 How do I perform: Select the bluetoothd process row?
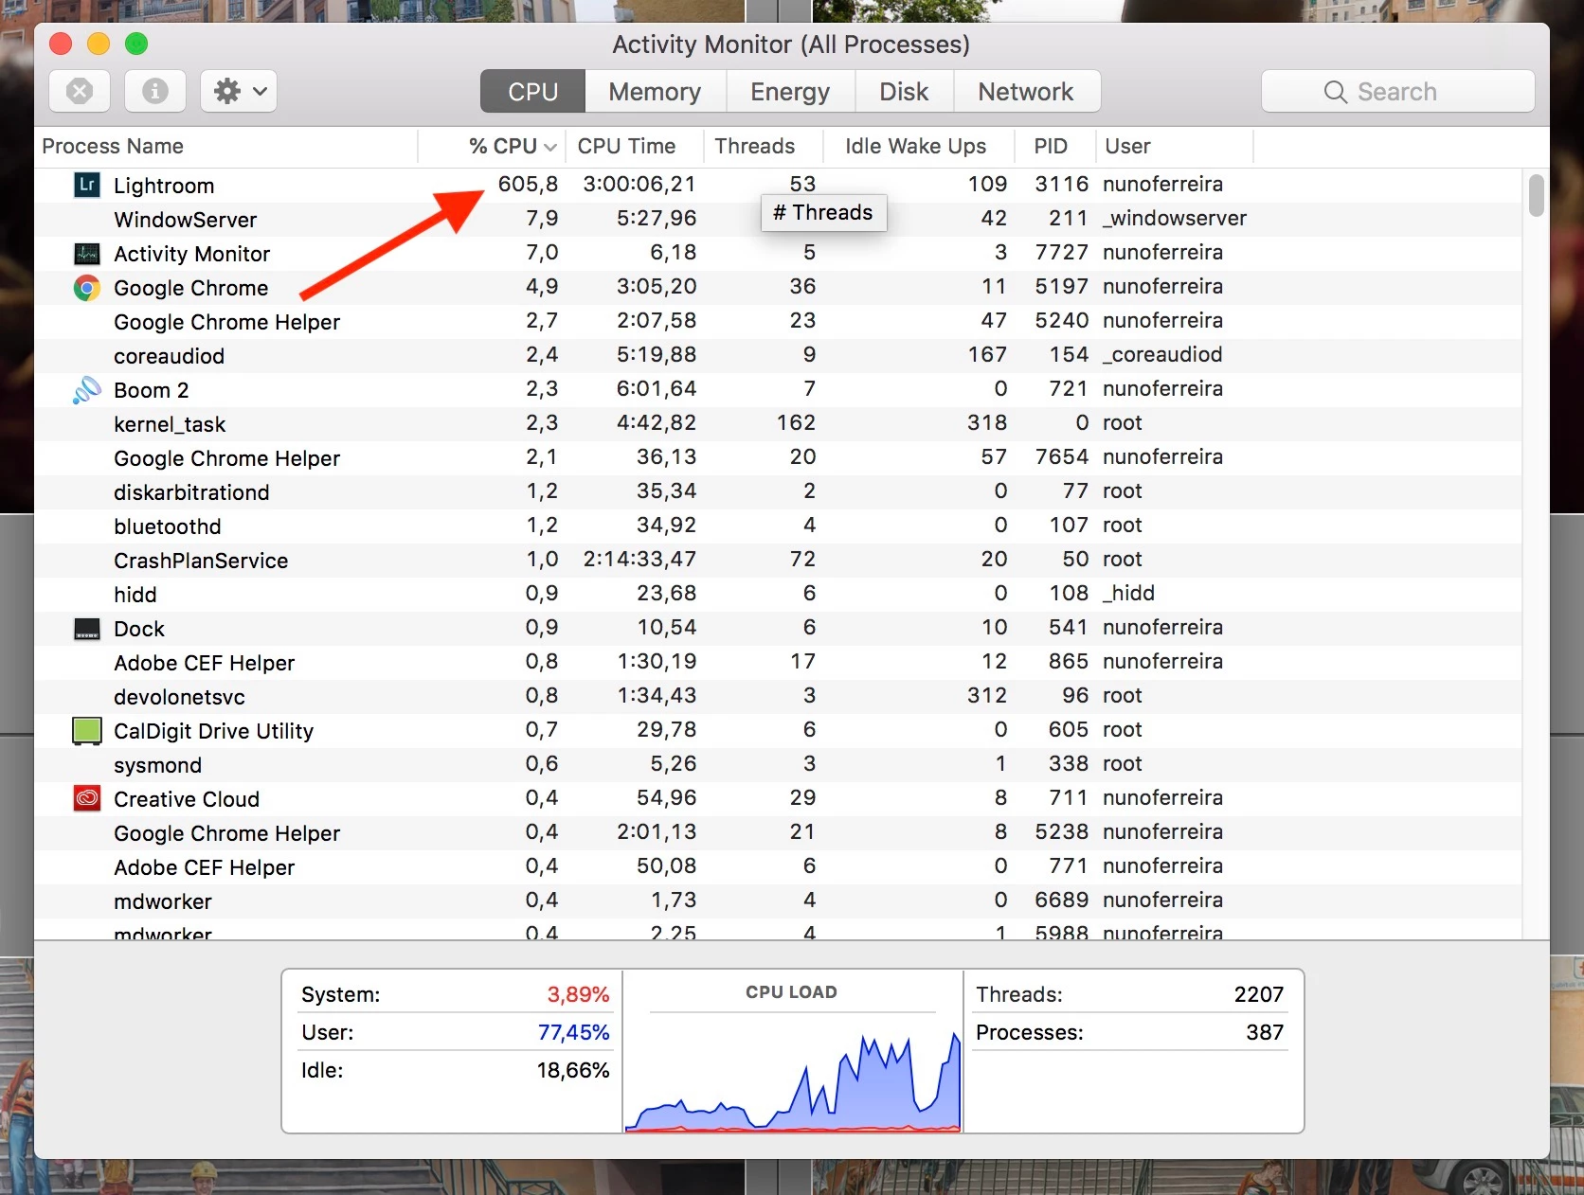click(x=779, y=526)
